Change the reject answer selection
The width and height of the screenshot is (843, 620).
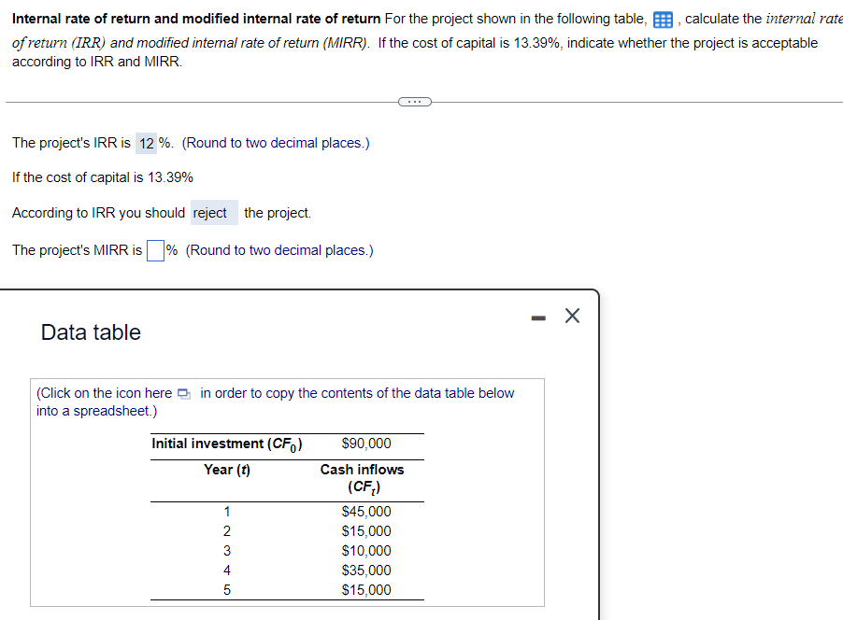pyautogui.click(x=213, y=213)
